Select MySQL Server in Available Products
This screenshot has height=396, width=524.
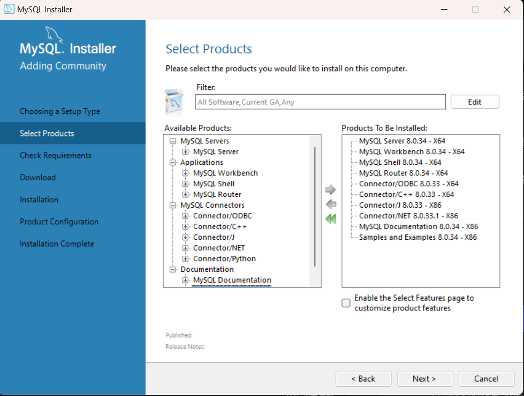(x=216, y=152)
